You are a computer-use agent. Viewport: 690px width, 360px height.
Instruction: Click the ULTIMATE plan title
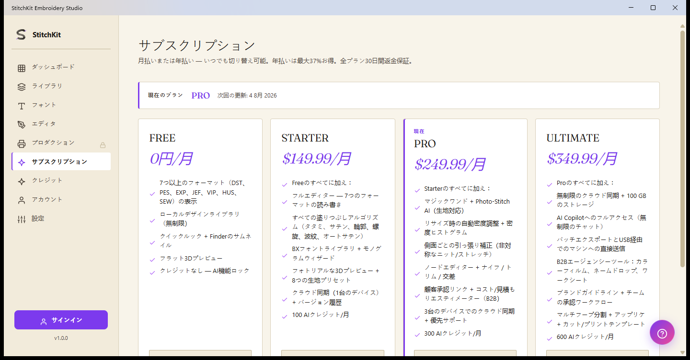pos(573,138)
